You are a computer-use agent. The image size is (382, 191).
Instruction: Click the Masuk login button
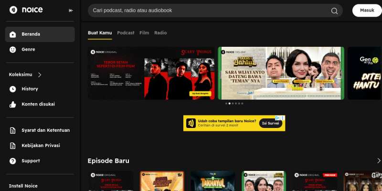(367, 11)
